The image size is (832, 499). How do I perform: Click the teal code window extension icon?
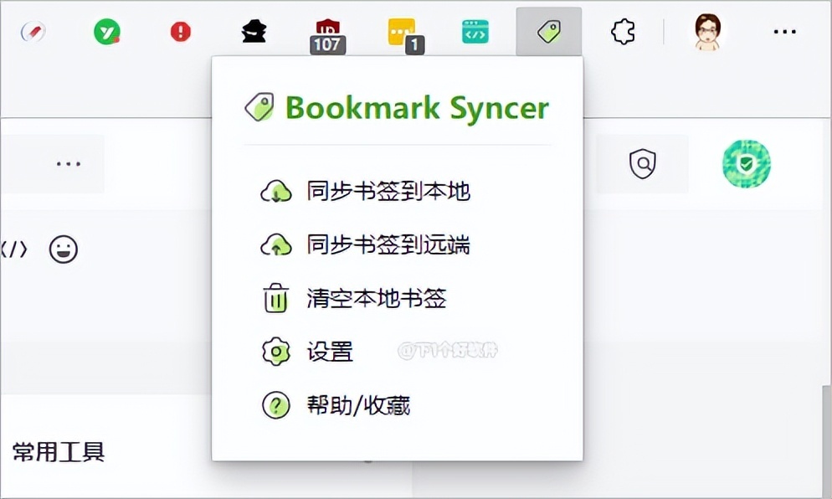[475, 32]
